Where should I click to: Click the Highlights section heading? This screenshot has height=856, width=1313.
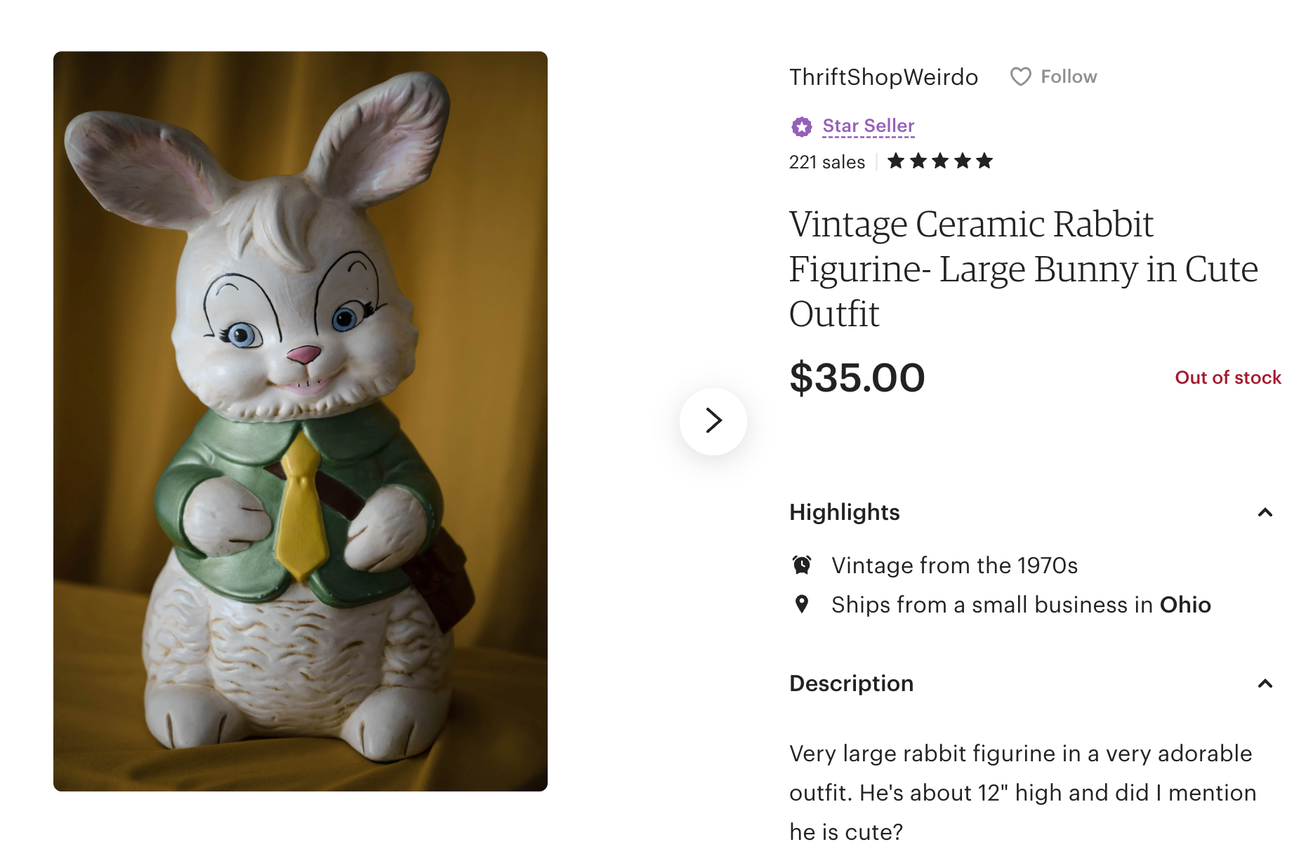point(844,512)
